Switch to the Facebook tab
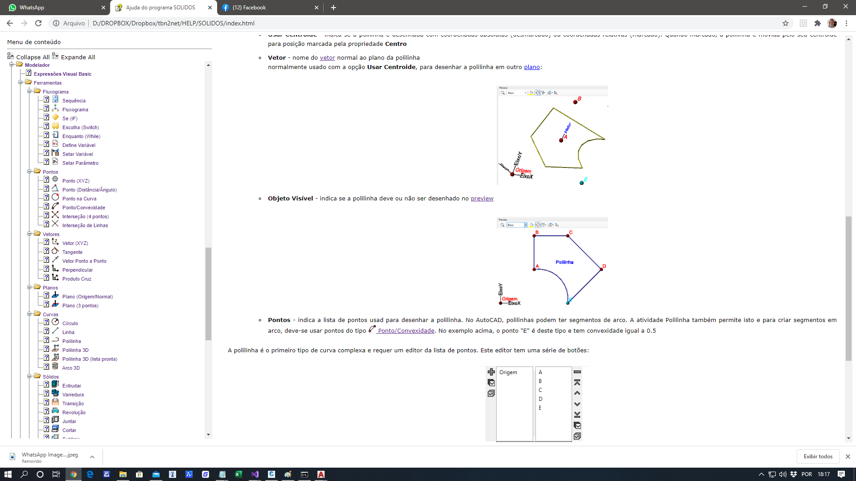Image resolution: width=856 pixels, height=481 pixels. coord(270,8)
